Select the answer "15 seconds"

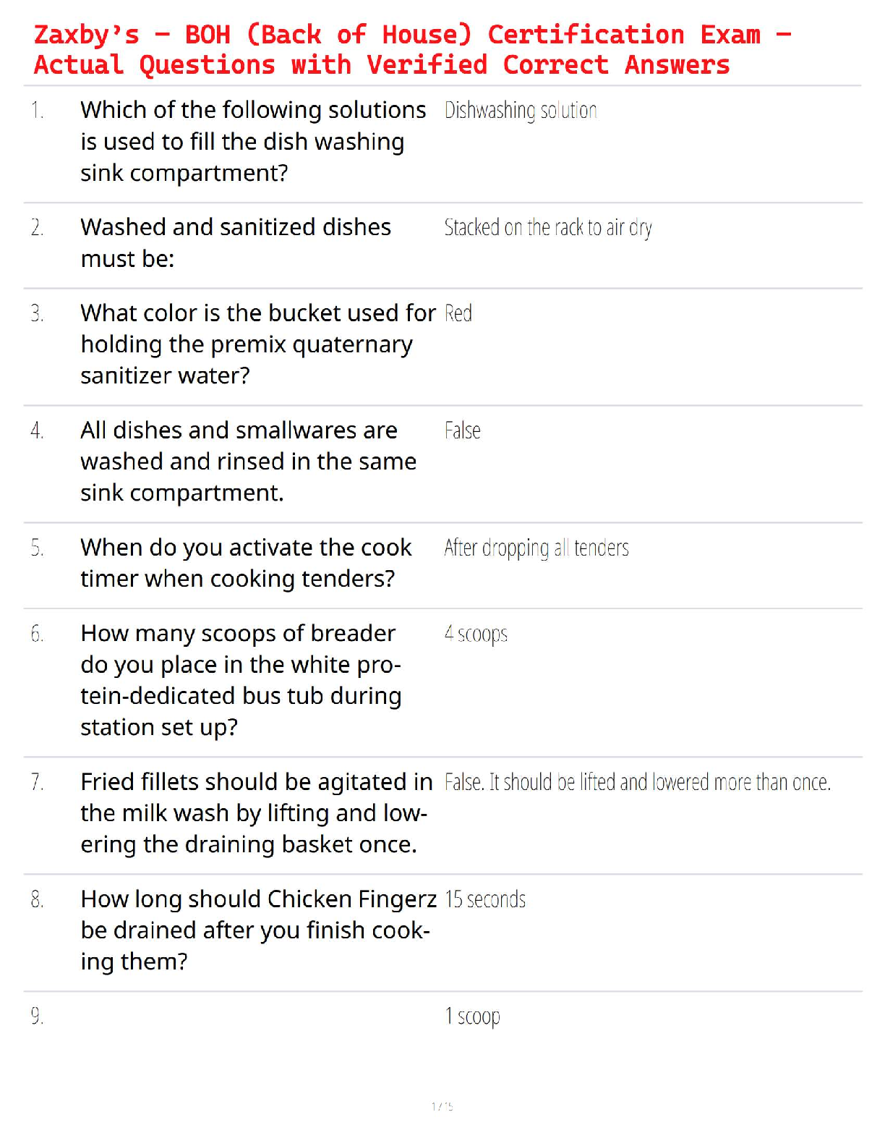coord(485,900)
